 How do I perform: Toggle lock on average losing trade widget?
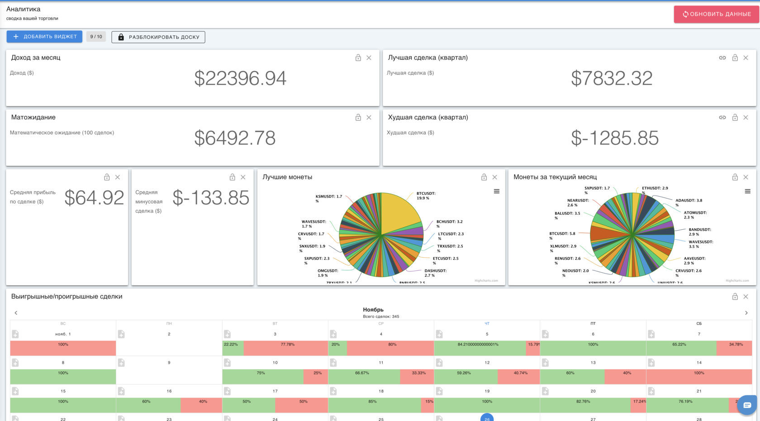233,177
